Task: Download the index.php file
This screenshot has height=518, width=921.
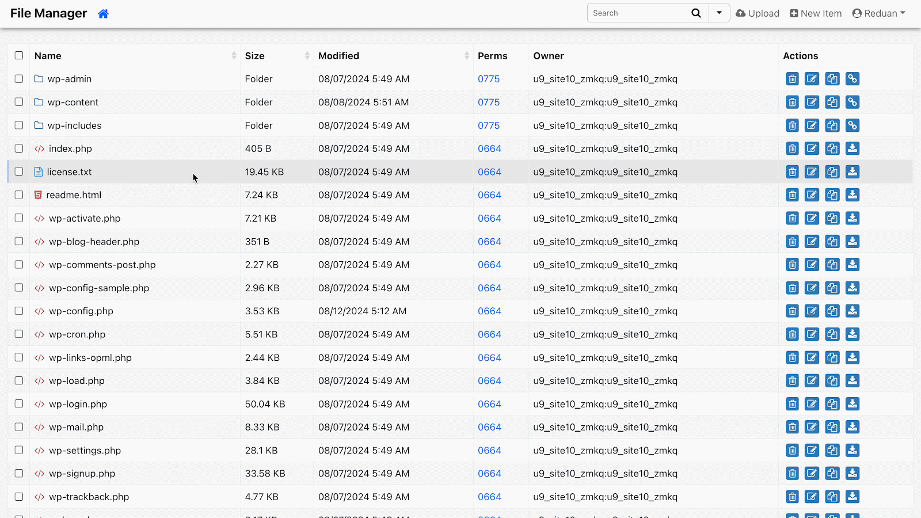Action: click(x=853, y=148)
